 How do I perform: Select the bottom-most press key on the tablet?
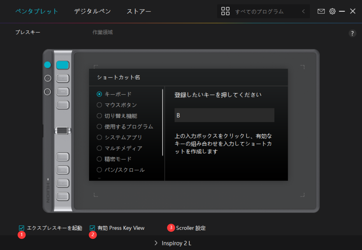[x=62, y=196]
